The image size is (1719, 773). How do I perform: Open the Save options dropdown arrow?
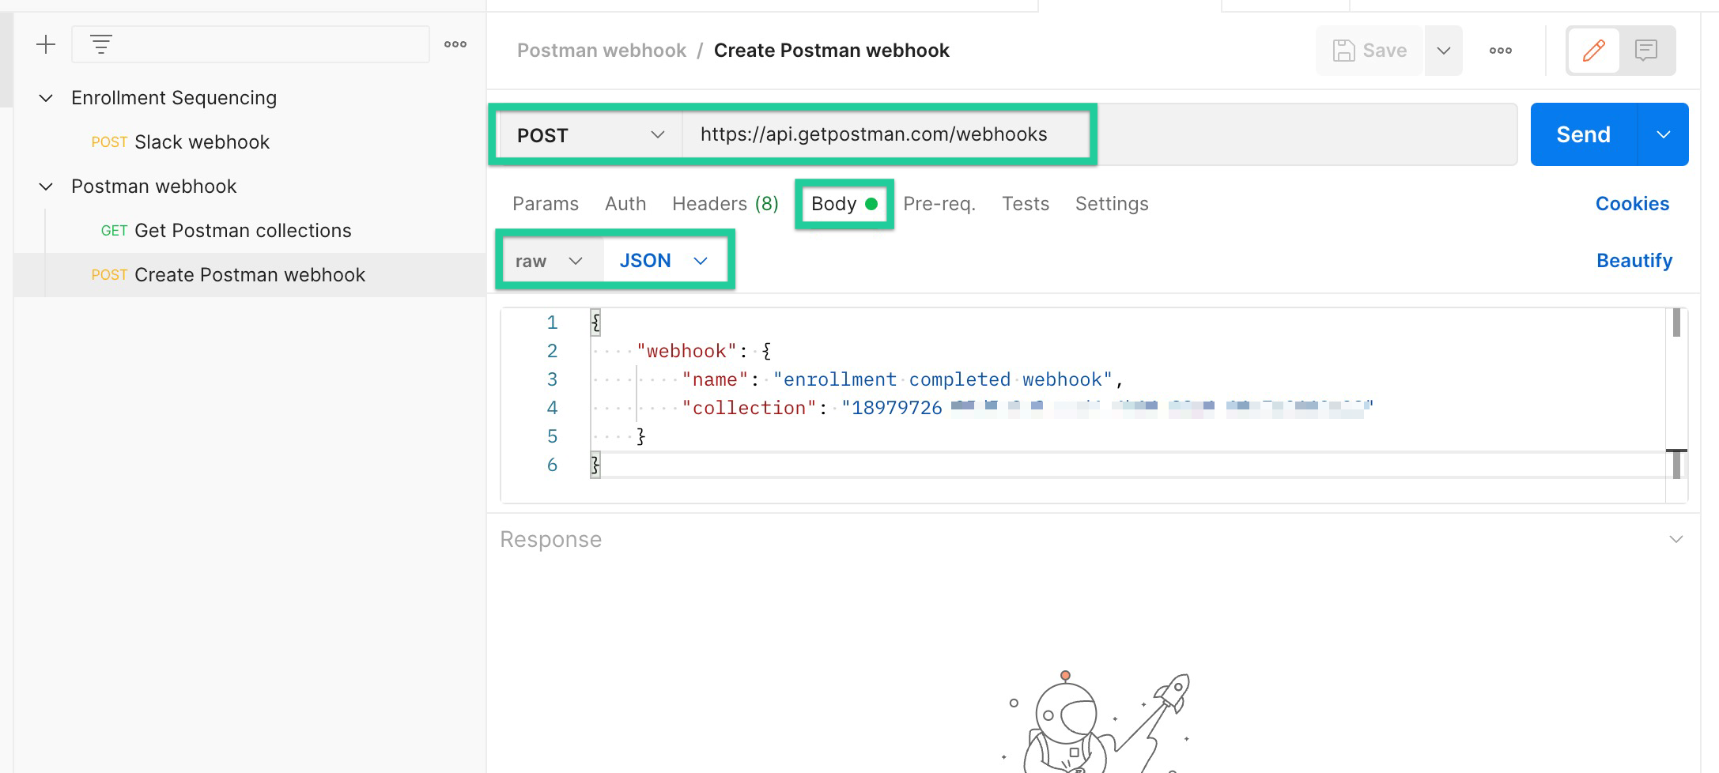tap(1444, 51)
